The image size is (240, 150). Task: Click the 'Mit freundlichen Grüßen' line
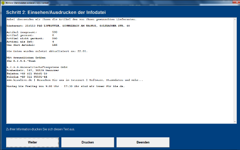[x=26, y=58]
